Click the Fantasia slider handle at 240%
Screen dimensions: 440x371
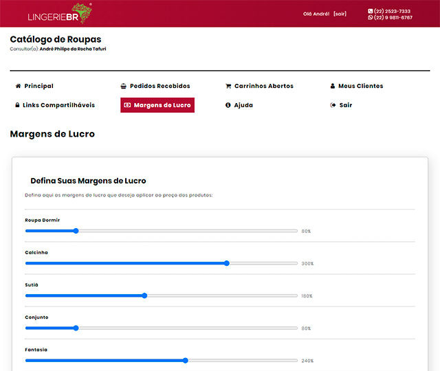click(186, 360)
